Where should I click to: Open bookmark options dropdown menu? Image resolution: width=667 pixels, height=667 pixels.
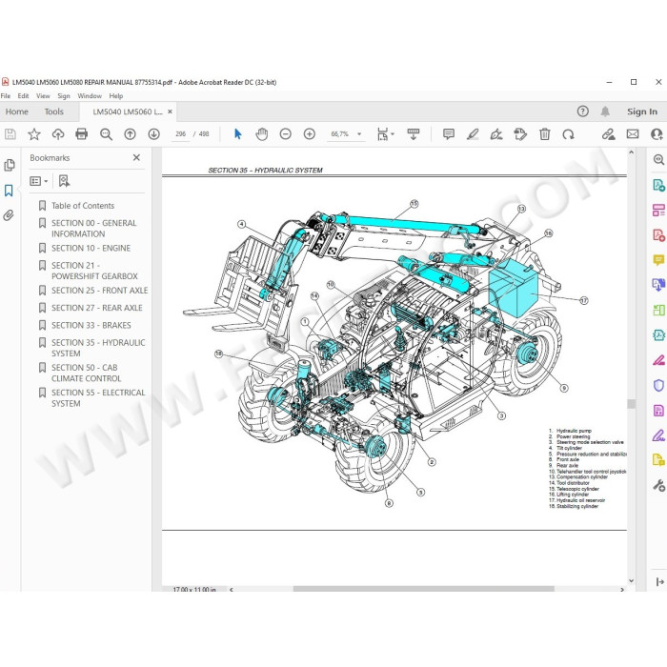point(39,181)
